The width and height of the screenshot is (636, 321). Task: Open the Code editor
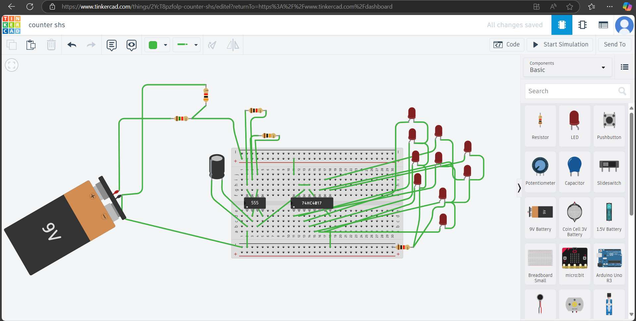[507, 44]
